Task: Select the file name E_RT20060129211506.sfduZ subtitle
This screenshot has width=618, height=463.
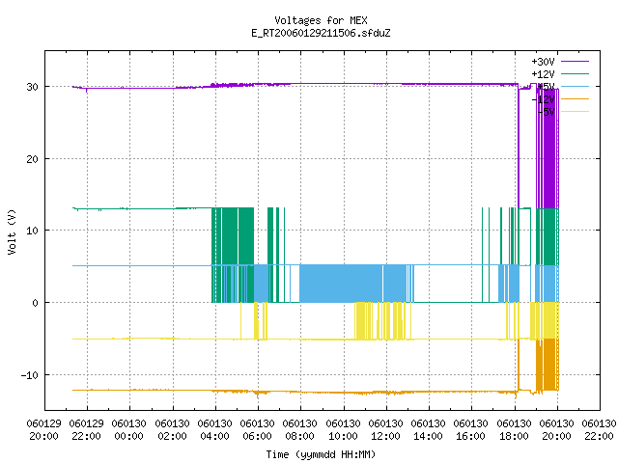Action: pos(321,33)
